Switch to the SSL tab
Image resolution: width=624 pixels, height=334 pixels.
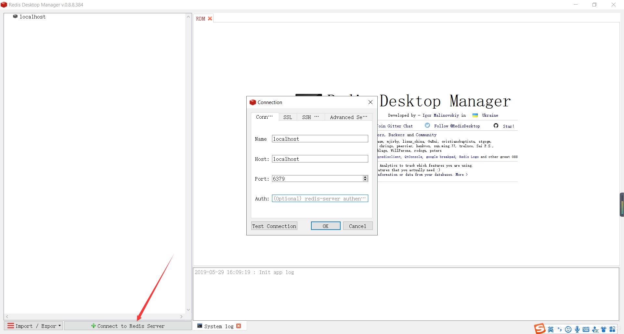[x=288, y=117]
